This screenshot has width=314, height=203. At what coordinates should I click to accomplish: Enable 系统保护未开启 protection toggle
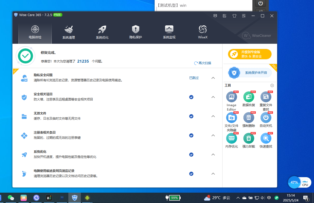click(x=250, y=73)
